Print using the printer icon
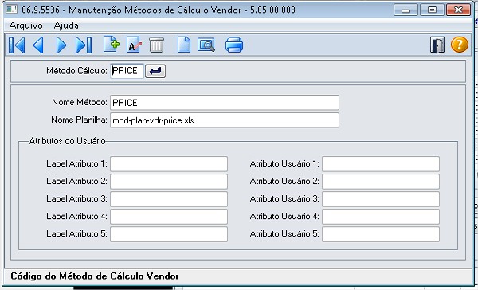478x290 pixels. [x=234, y=45]
